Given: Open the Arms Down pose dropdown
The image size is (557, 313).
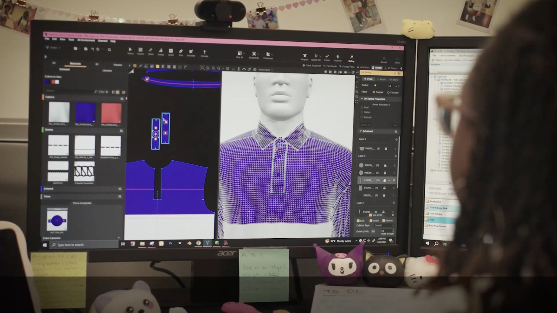Looking at the screenshot, I should (x=266, y=70).
